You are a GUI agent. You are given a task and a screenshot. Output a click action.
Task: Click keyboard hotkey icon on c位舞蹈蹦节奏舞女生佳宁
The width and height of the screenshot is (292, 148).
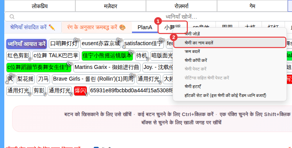69,64
